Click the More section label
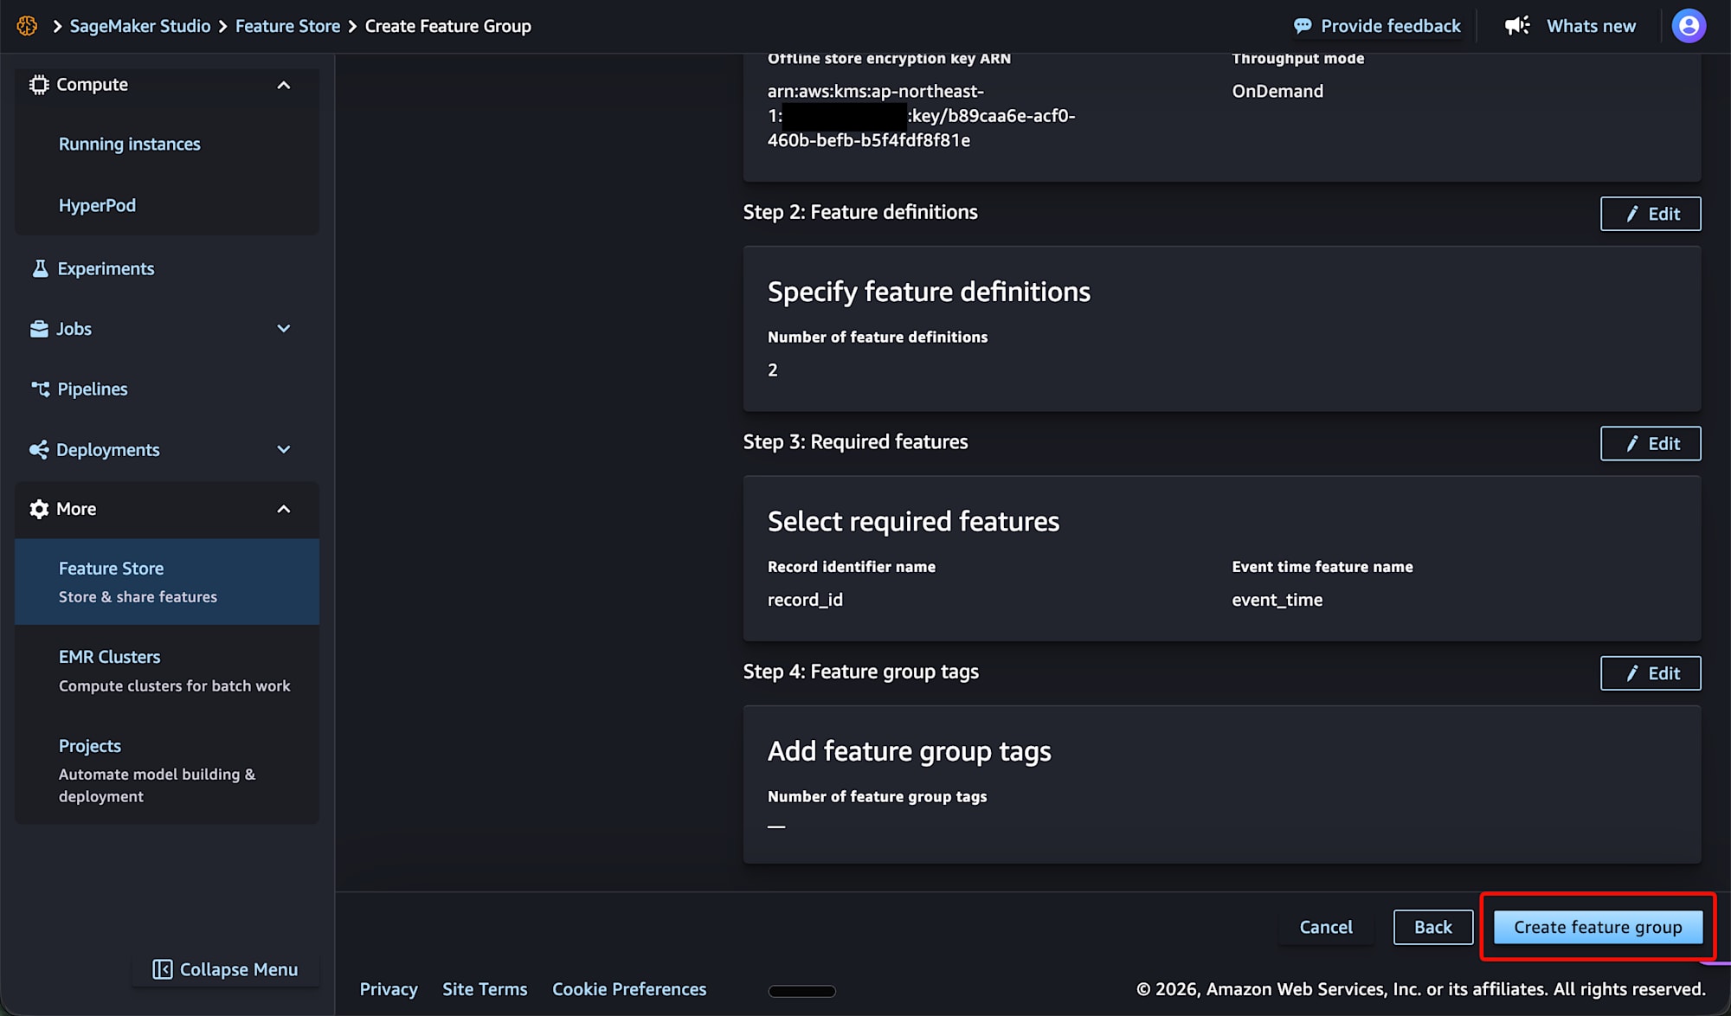The width and height of the screenshot is (1731, 1016). click(76, 509)
